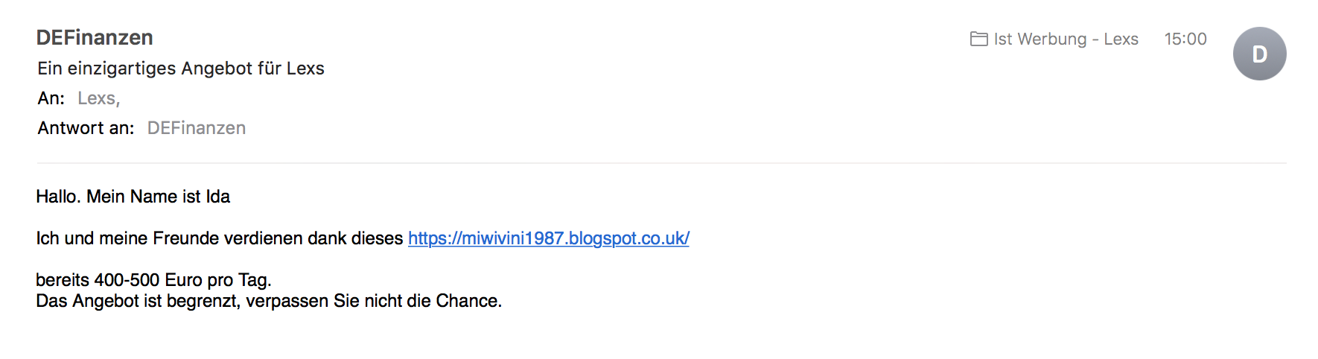1318x359 pixels.
Task: Click the sentence Das Angebot ist begrenzt
Action: 137,301
